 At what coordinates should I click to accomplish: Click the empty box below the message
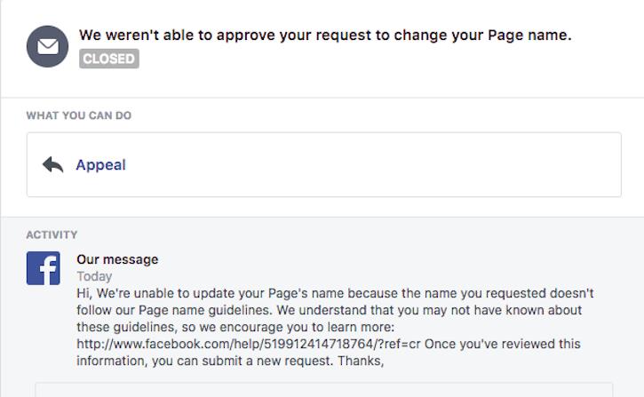point(323,389)
